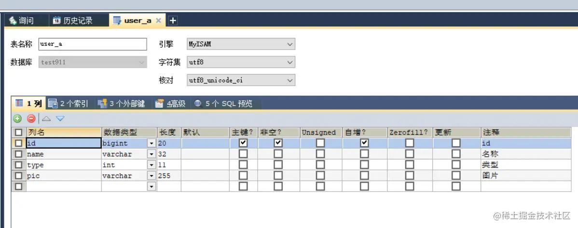Click the 注释 column header
Viewport: 578px width, 228px height.
click(x=526, y=132)
